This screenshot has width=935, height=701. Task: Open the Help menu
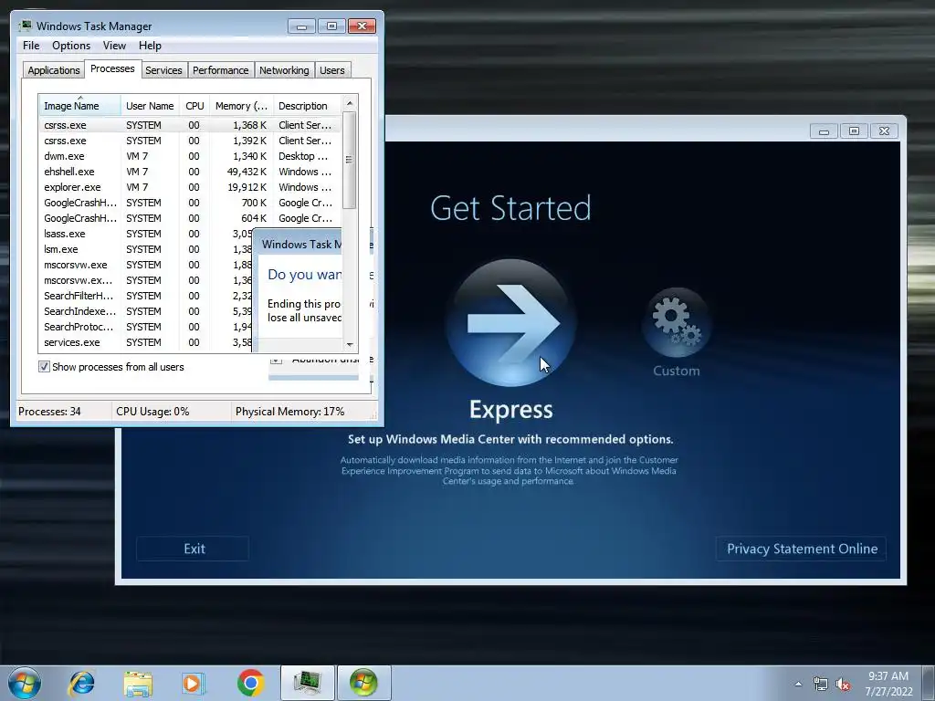point(150,46)
